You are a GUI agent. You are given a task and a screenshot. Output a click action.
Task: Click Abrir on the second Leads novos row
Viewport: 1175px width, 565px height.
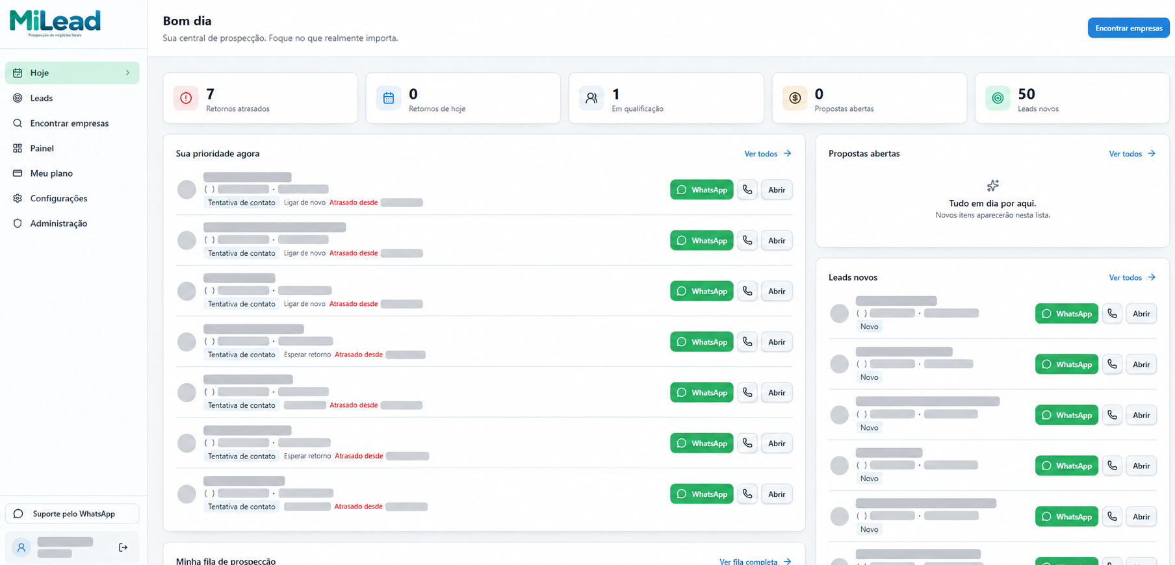1141,364
